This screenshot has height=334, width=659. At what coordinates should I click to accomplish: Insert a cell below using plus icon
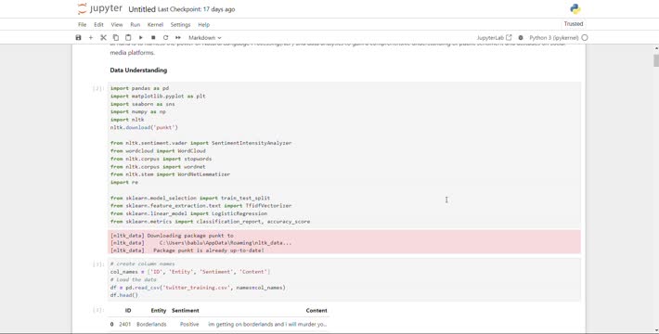pos(90,37)
